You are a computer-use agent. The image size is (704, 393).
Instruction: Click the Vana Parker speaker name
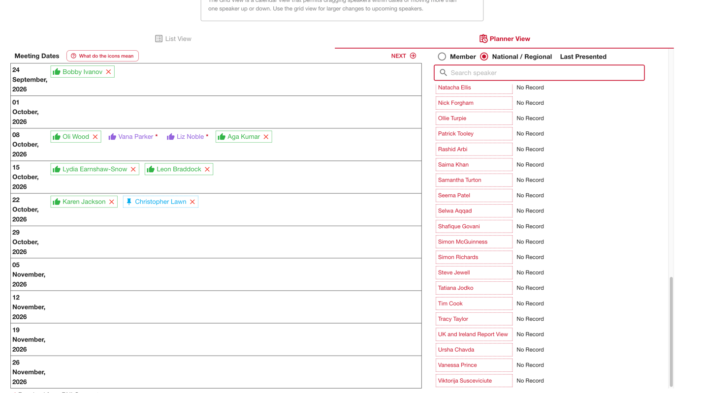135,137
